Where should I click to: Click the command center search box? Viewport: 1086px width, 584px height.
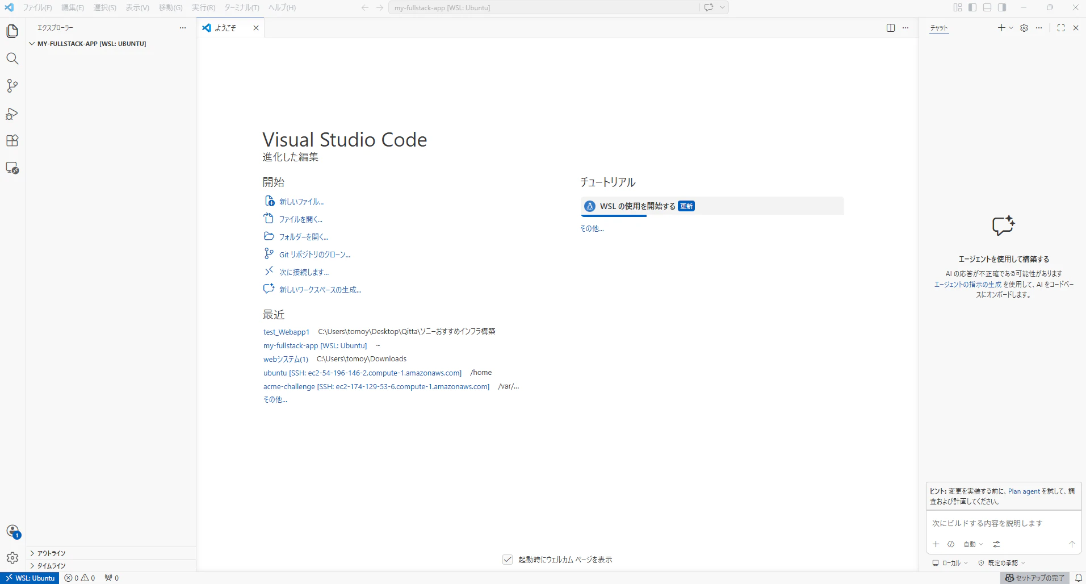point(544,7)
